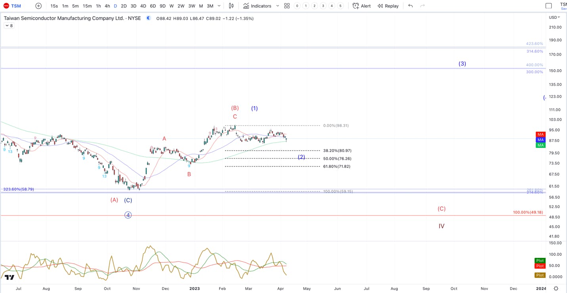The height and width of the screenshot is (293, 567).
Task: Open the USD currency dropdown
Action: point(554,17)
